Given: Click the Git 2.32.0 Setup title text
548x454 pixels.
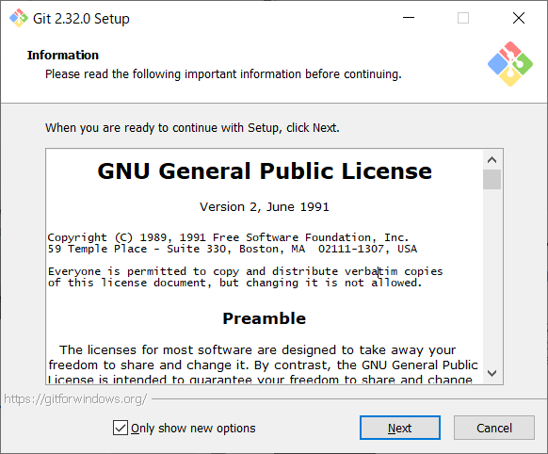Looking at the screenshot, I should click(x=81, y=19).
